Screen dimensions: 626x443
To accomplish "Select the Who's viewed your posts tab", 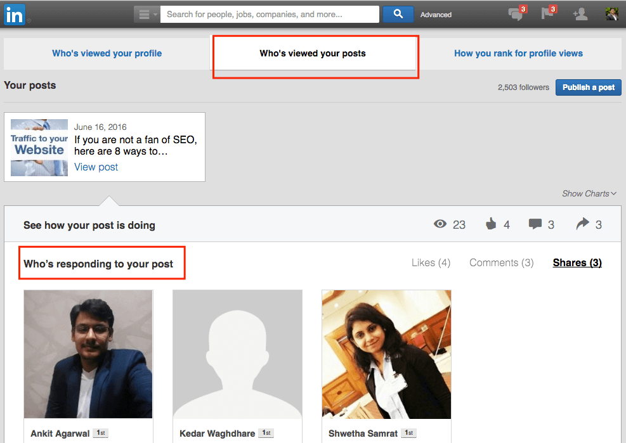I will point(313,53).
